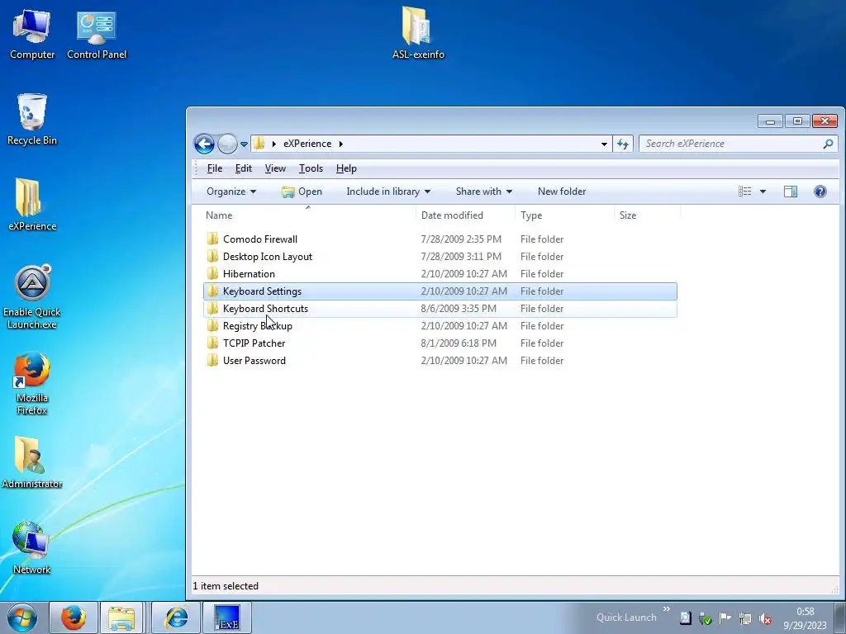Toggle the preview pane button
The width and height of the screenshot is (846, 634).
(791, 192)
